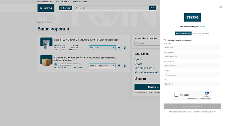Open the Каталог button

coord(66,8)
